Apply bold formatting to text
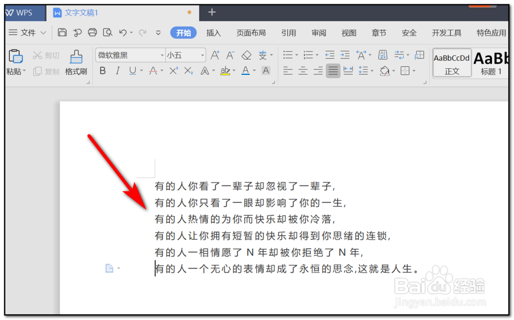The image size is (514, 320). 103,70
